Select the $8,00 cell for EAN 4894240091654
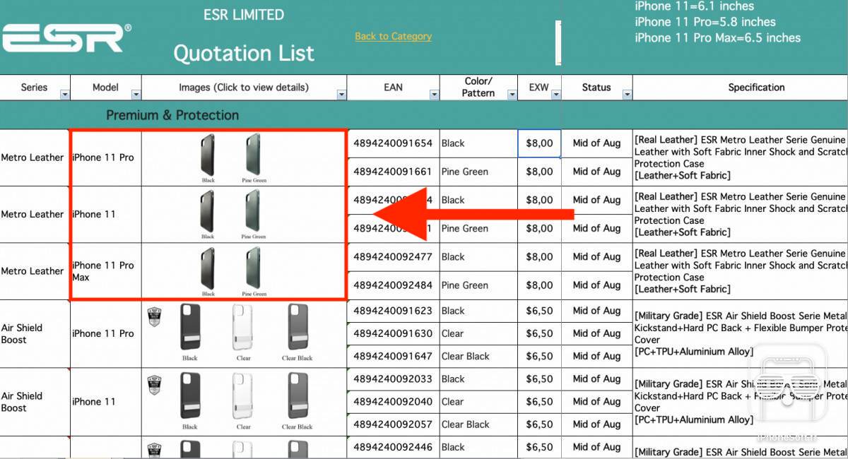This screenshot has width=848, height=459. (x=539, y=143)
